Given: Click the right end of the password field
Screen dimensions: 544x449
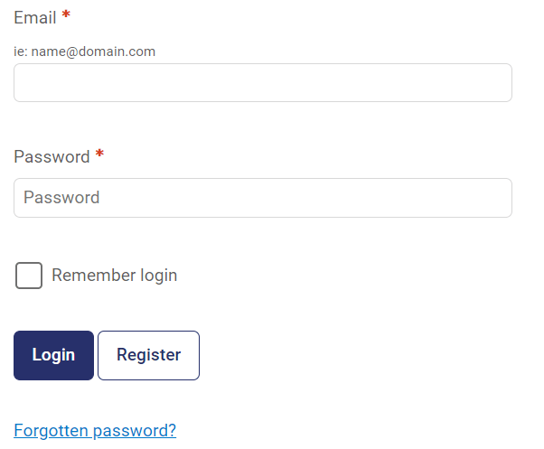Looking at the screenshot, I should [500, 198].
